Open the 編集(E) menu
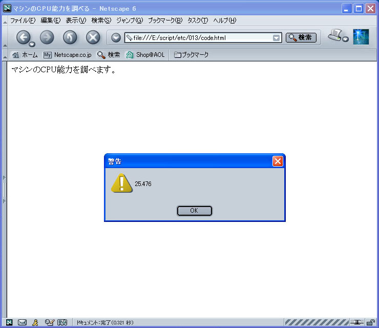 pos(51,20)
